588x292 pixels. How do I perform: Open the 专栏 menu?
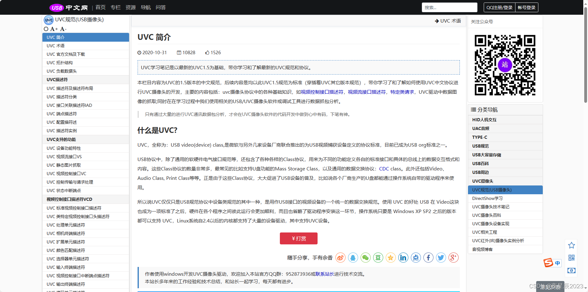(x=116, y=7)
